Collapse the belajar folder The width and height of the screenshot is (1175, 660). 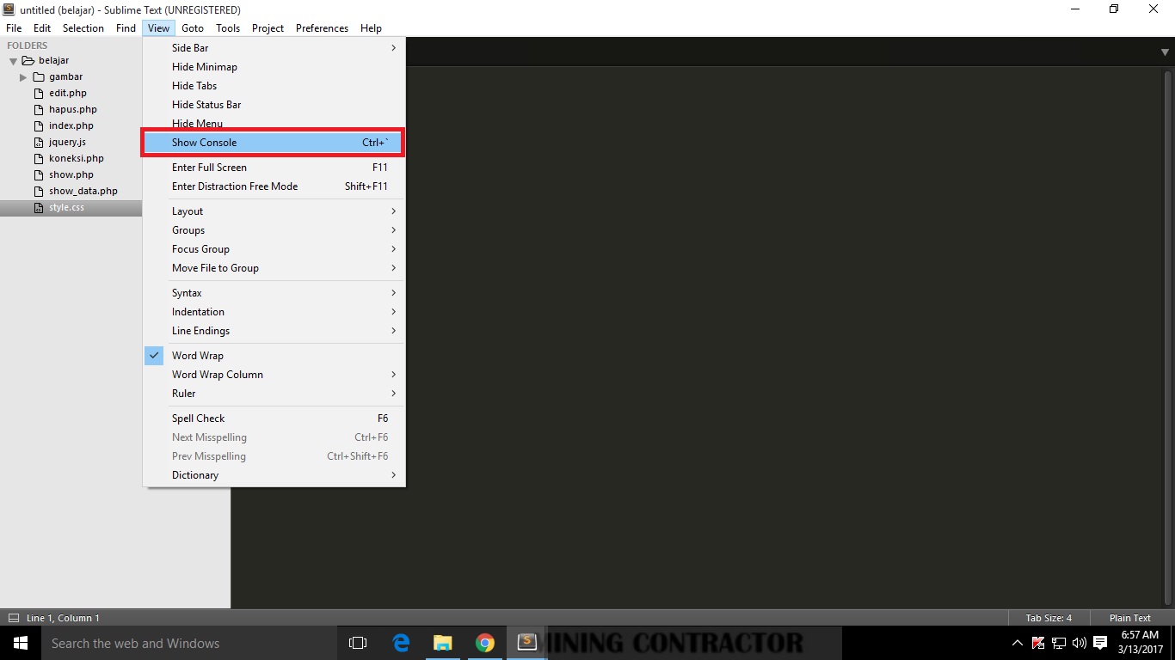click(12, 60)
